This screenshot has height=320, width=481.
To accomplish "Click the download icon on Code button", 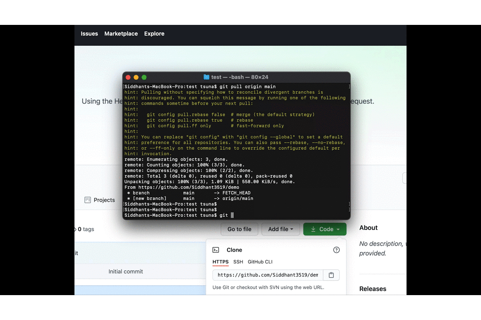I will 313,229.
